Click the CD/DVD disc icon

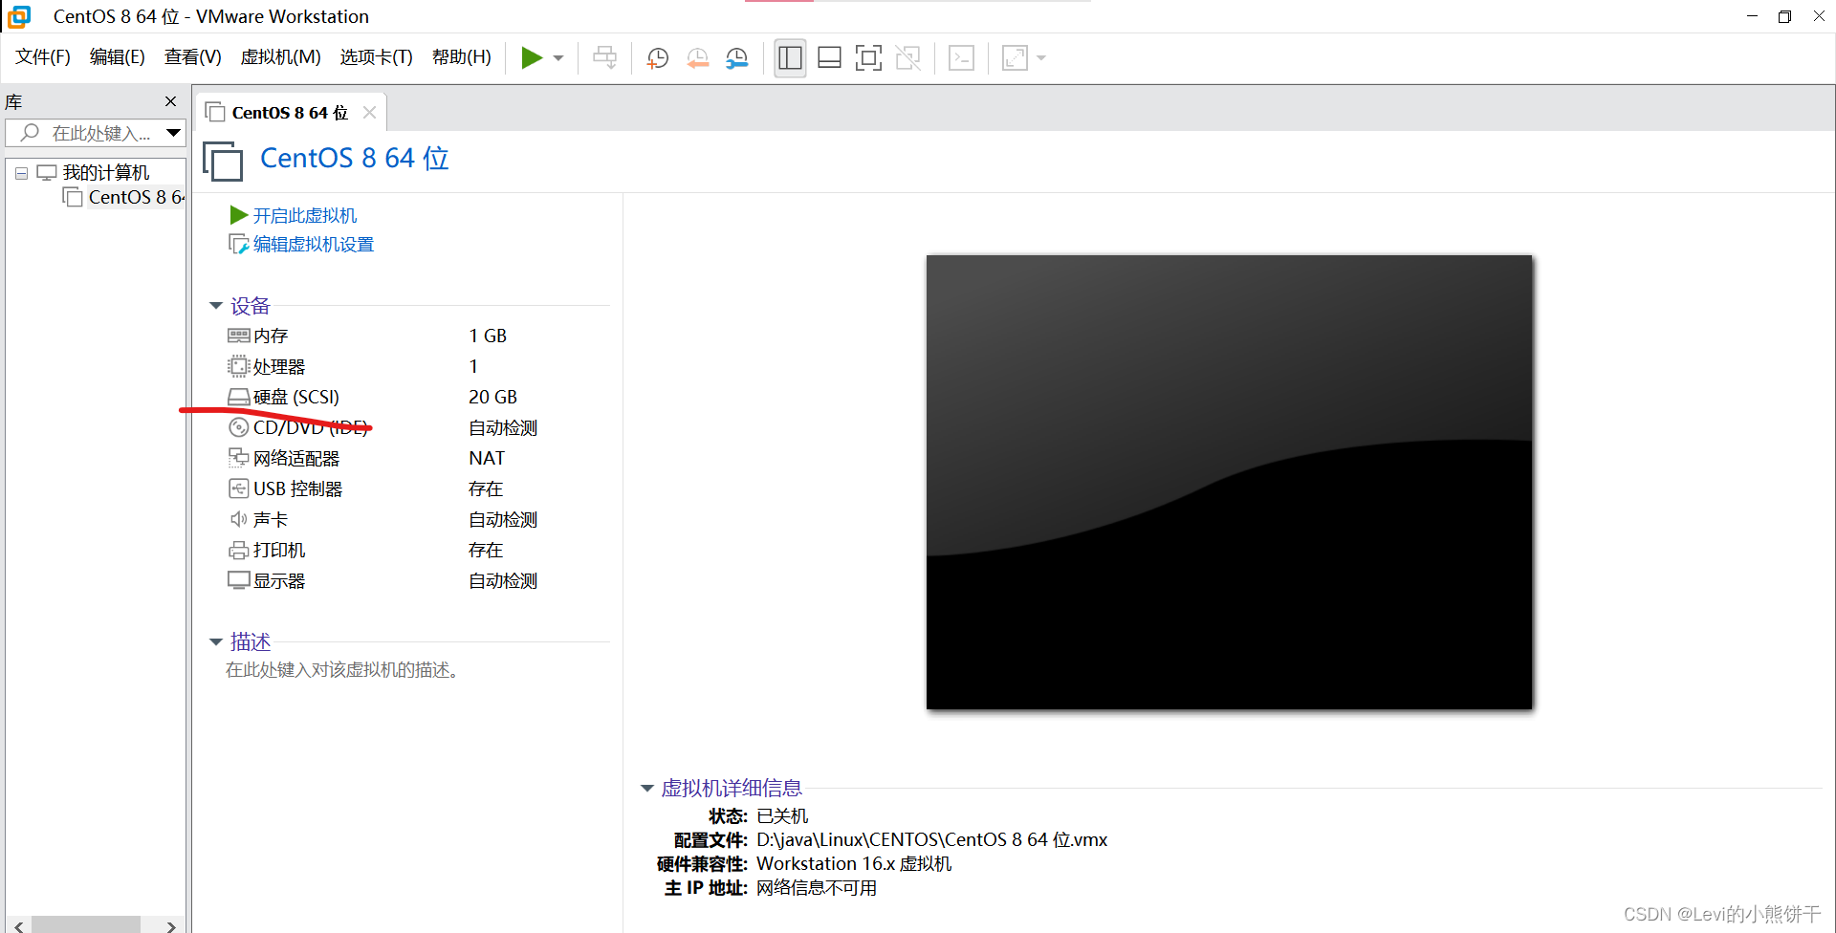pos(238,427)
